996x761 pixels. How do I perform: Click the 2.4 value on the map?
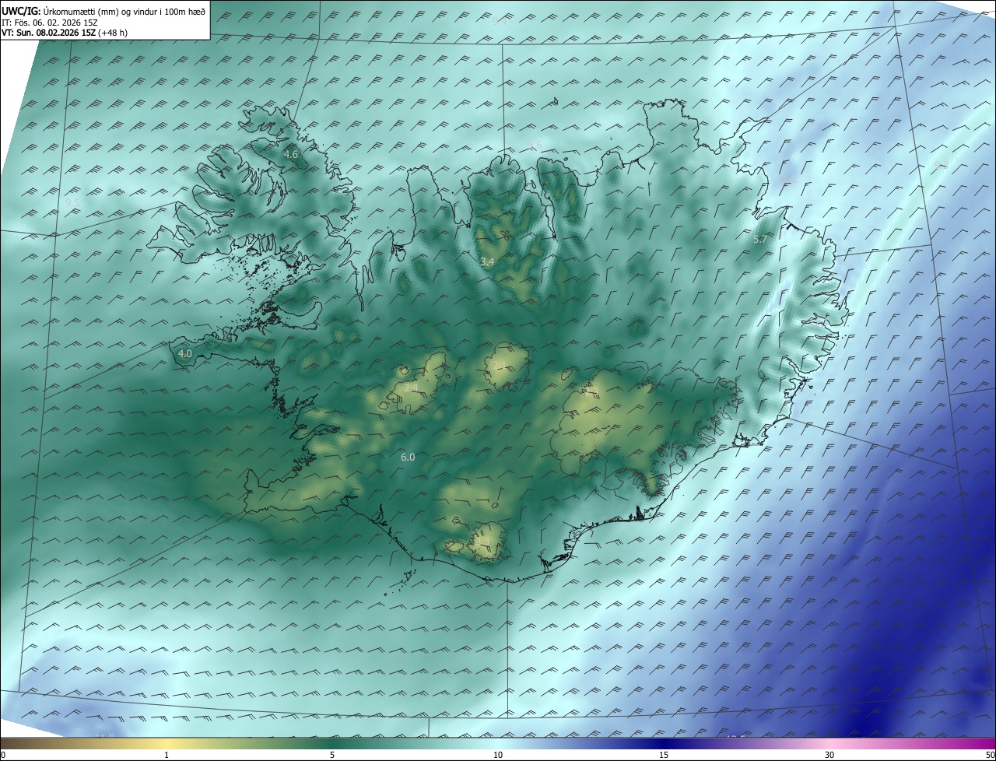click(x=411, y=388)
